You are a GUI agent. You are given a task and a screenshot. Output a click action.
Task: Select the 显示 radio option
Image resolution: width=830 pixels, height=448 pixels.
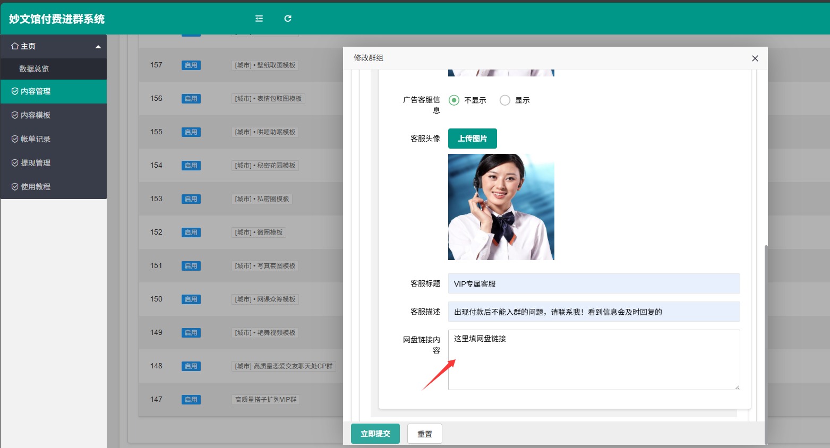point(504,100)
